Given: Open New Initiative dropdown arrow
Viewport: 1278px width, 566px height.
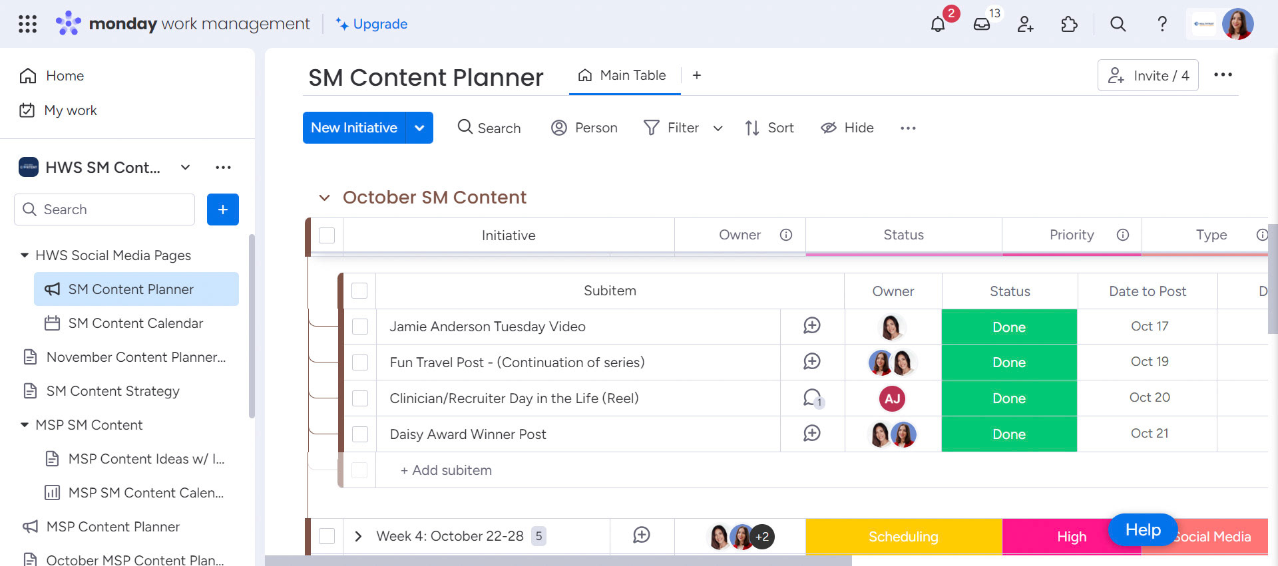Looking at the screenshot, I should click(x=419, y=128).
